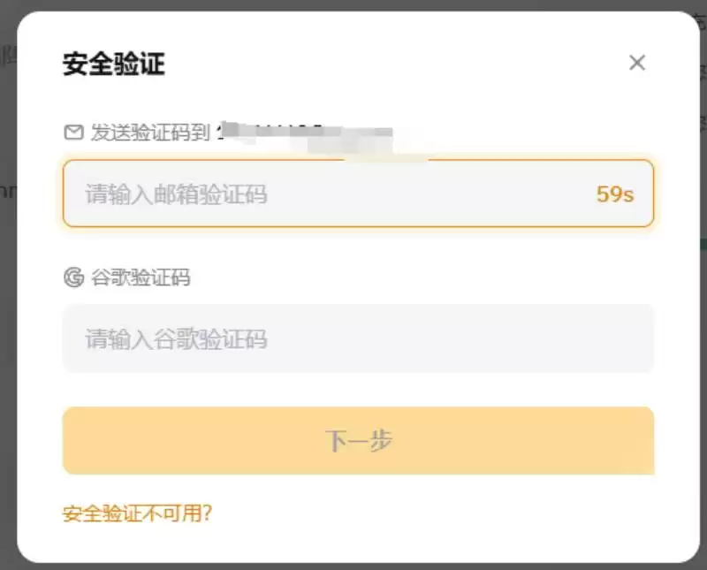The height and width of the screenshot is (570, 707).
Task: Open the 安全验证不可用 link
Action: (137, 511)
